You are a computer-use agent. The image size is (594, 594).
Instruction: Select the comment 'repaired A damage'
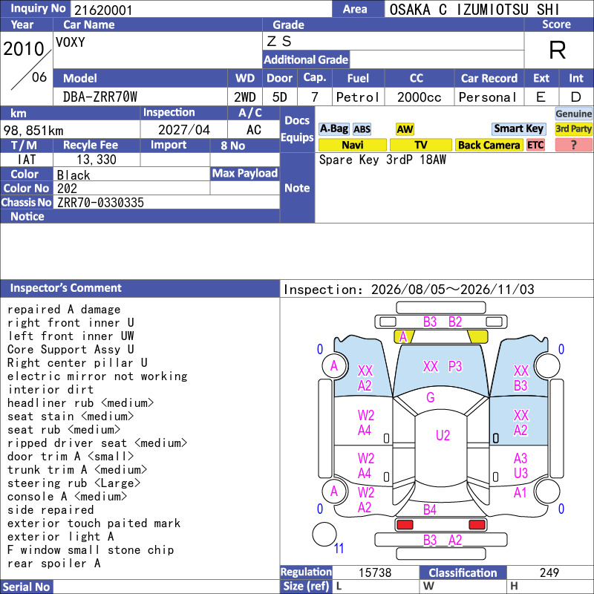point(64,310)
